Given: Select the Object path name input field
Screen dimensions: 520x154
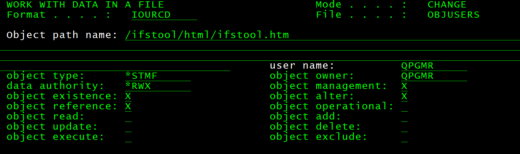Looking at the screenshot, I should [x=322, y=35].
